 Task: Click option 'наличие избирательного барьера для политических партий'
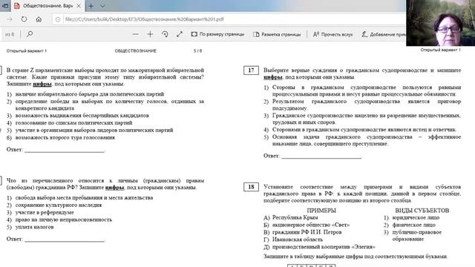pos(90,94)
